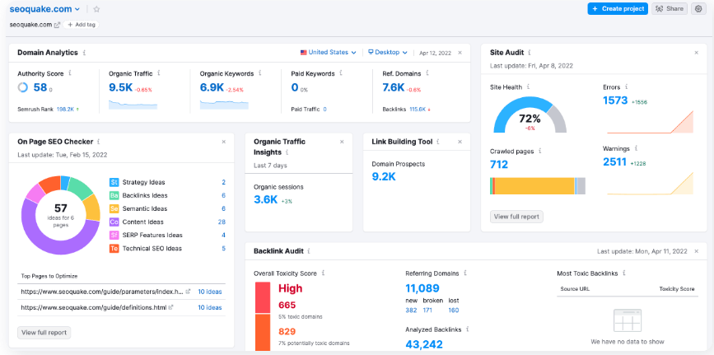Open Referring Domains 11,089 value
This screenshot has height=355, width=714.
coord(422,288)
